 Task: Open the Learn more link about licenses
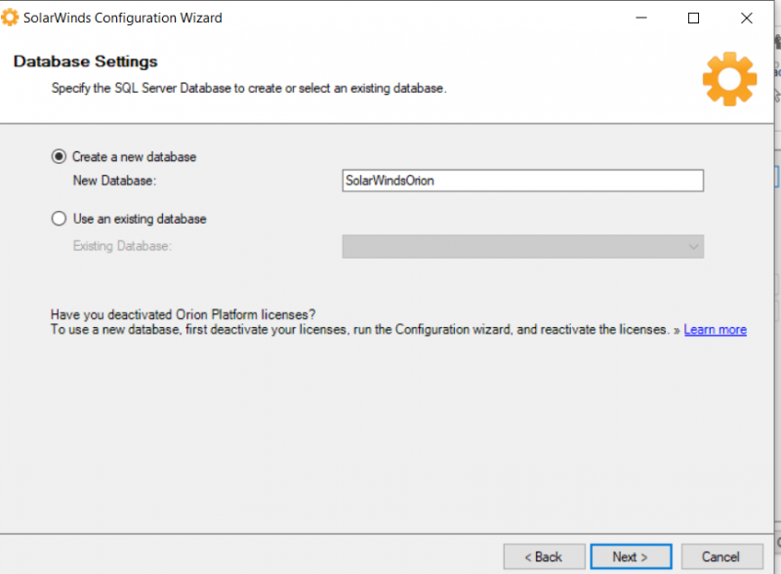tap(715, 329)
